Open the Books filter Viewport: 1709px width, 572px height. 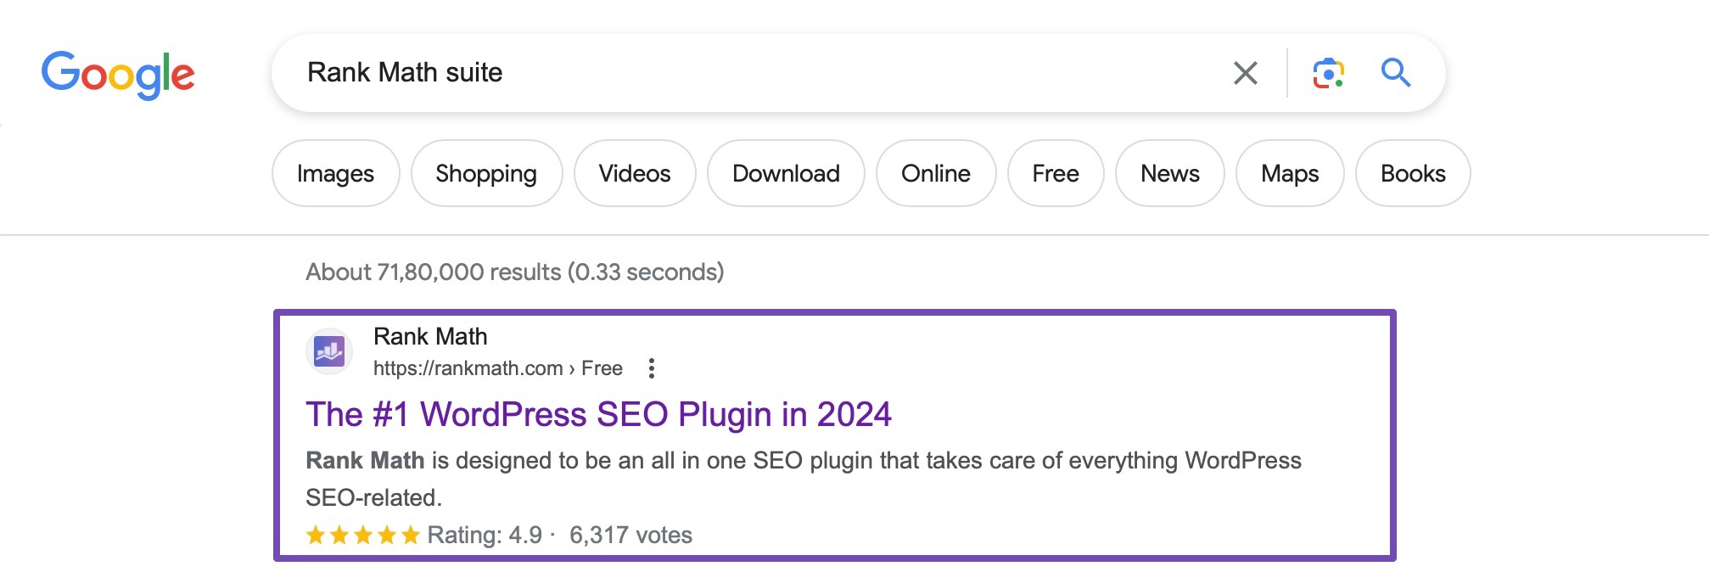pos(1412,173)
